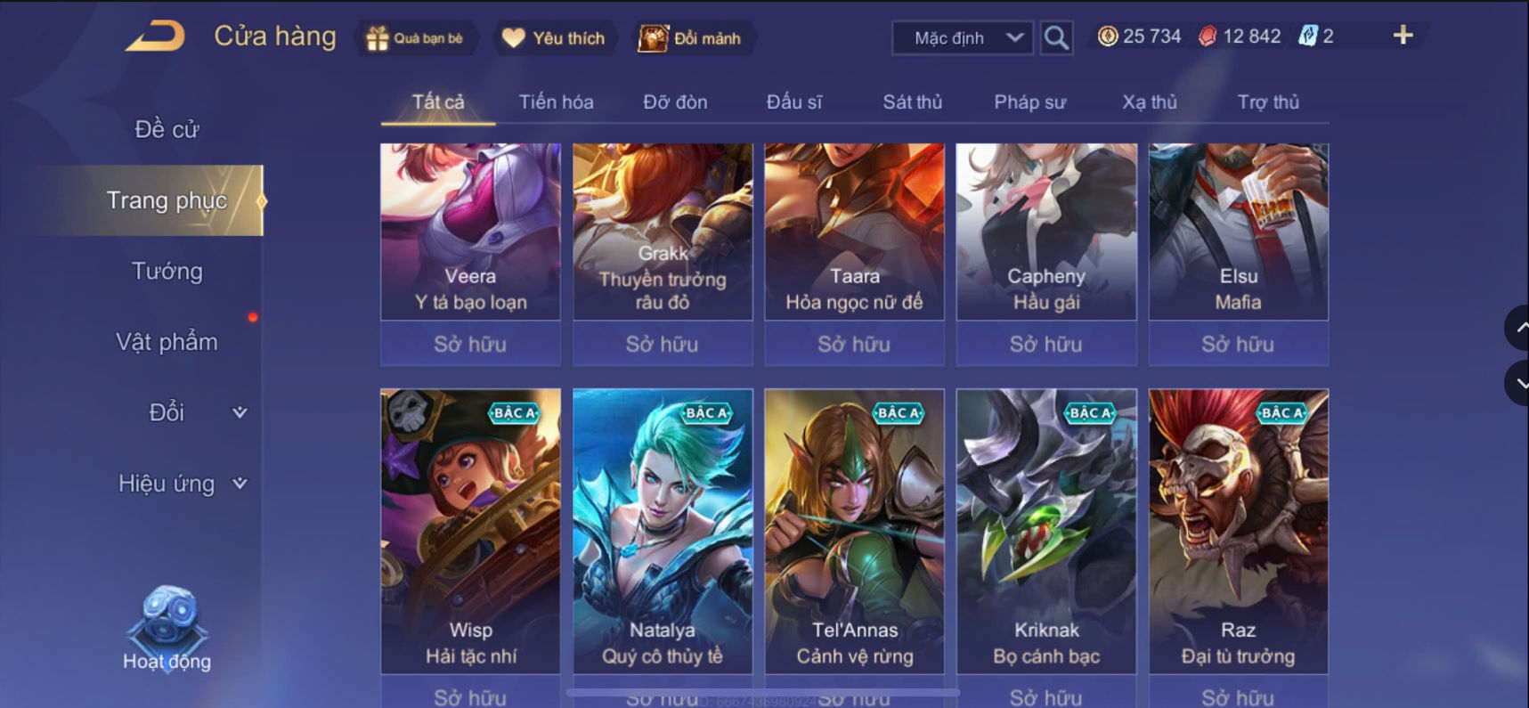Click the gold coin currency icon
1529x708 pixels.
[1107, 37]
